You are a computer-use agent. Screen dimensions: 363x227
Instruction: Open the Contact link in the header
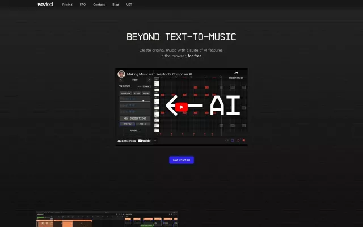[x=99, y=4]
